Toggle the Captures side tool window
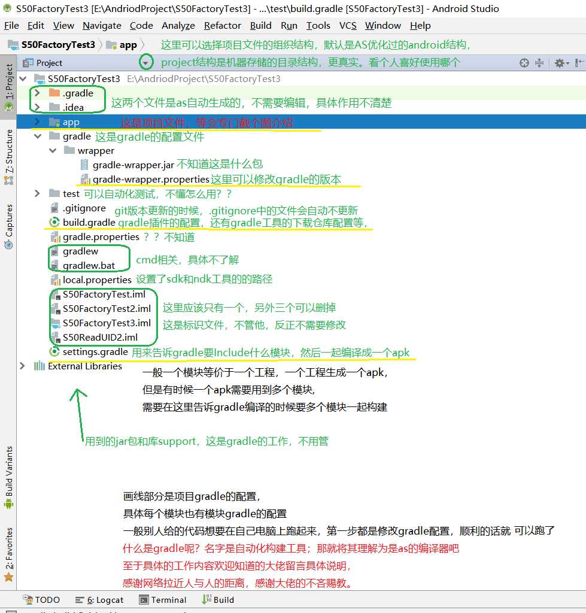This screenshot has width=586, height=613. click(x=8, y=226)
